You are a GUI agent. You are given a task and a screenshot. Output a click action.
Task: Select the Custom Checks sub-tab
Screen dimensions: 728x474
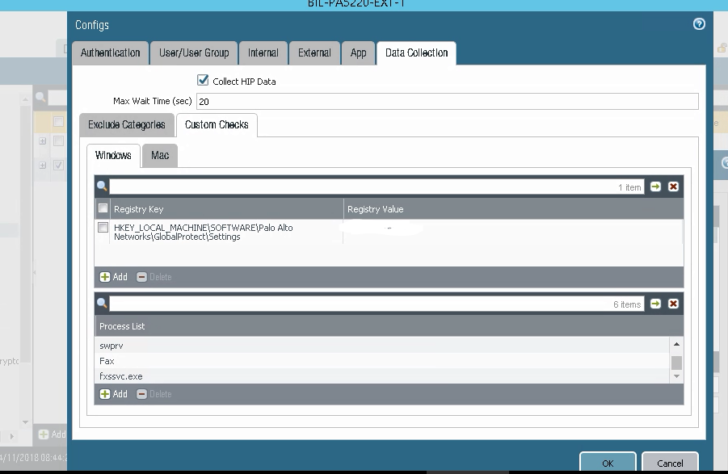(x=217, y=125)
